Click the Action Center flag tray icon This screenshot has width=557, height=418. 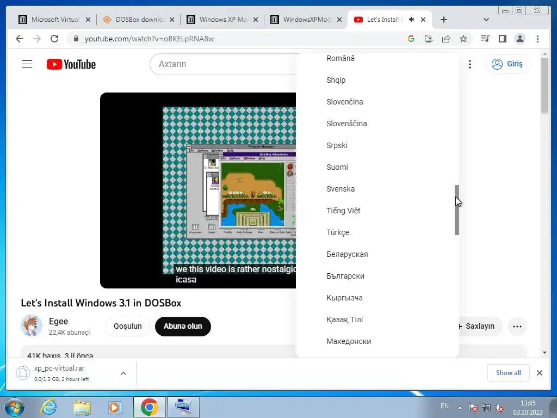click(473, 408)
